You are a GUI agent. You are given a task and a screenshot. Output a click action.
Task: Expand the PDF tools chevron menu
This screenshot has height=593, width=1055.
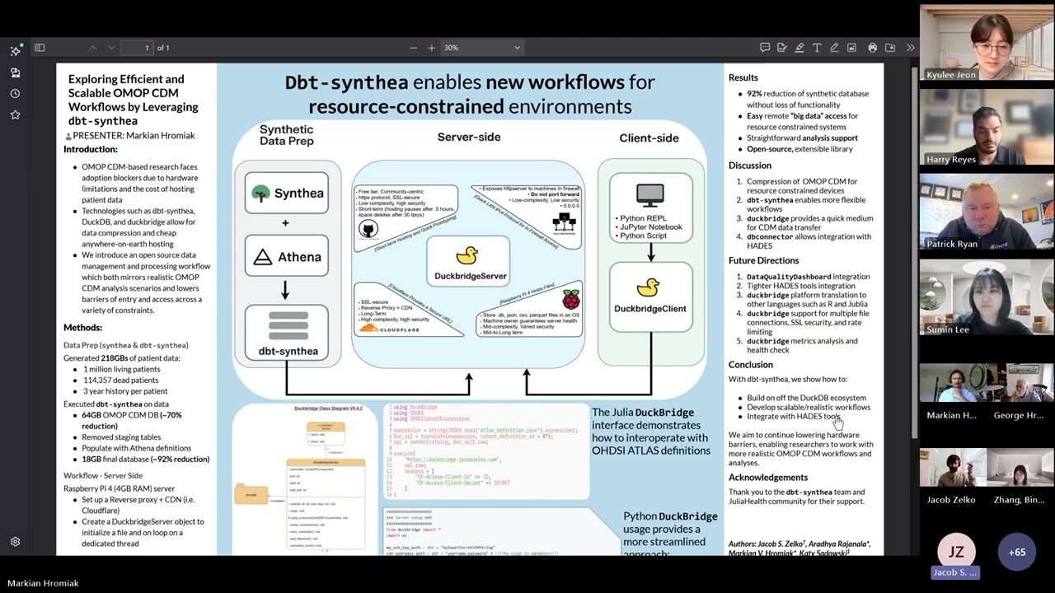tap(910, 48)
